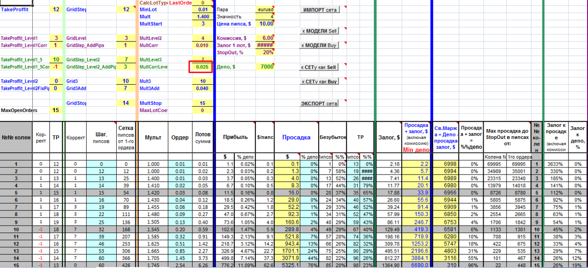Select the Grid3Add value 7 cell
Viewport: 588px width, 268px height.
[x=126, y=88]
